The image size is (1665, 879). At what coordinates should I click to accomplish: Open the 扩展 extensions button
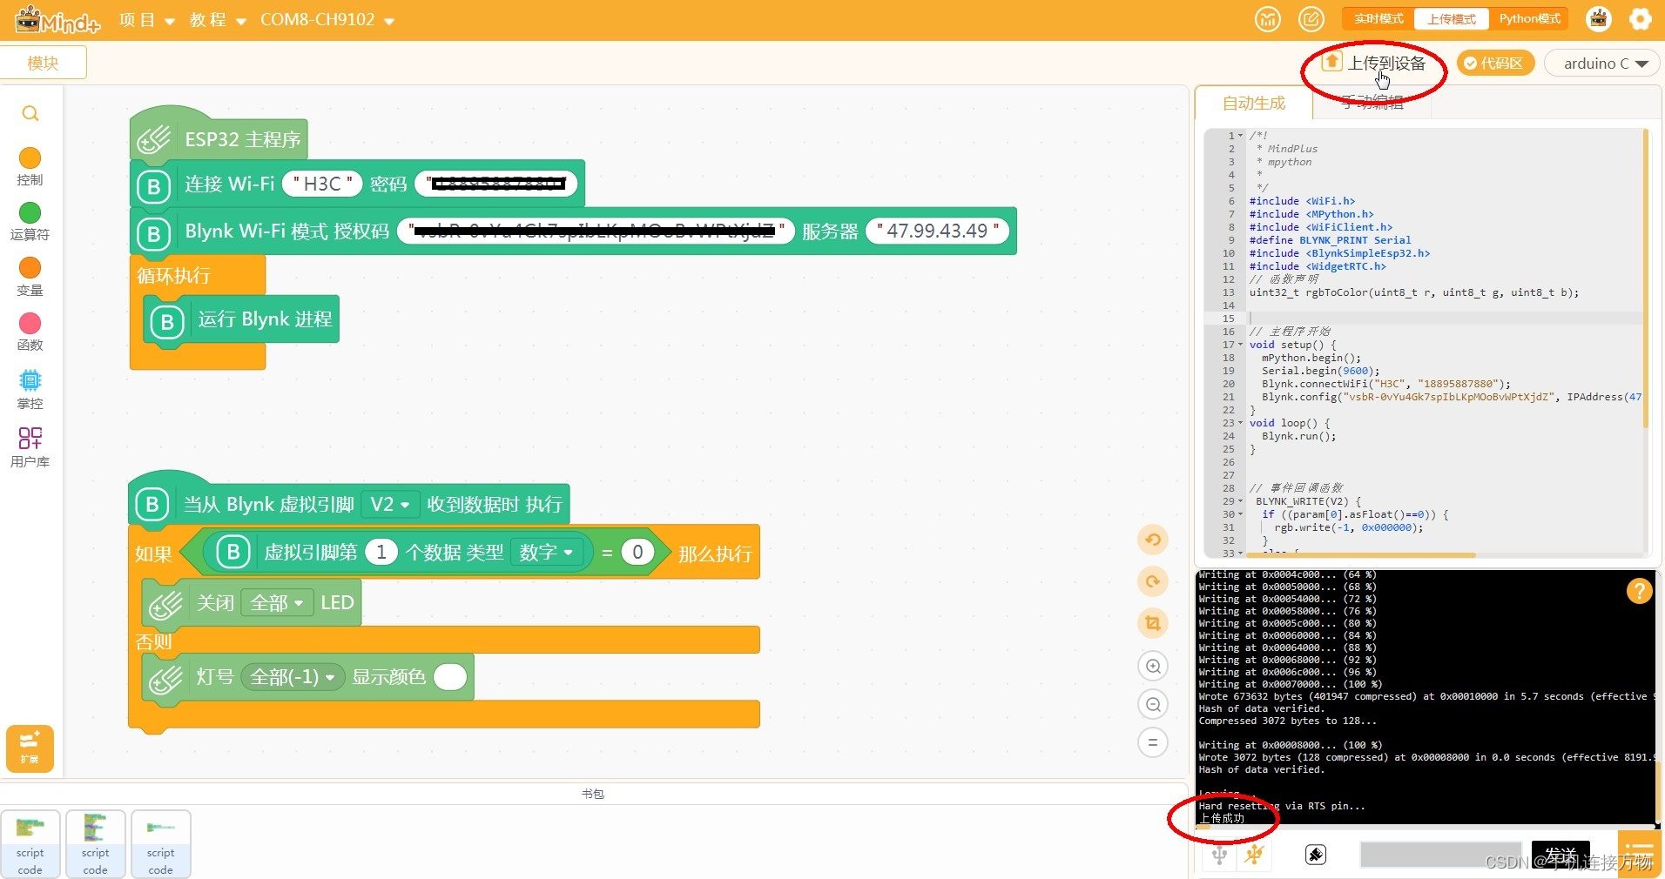(30, 748)
